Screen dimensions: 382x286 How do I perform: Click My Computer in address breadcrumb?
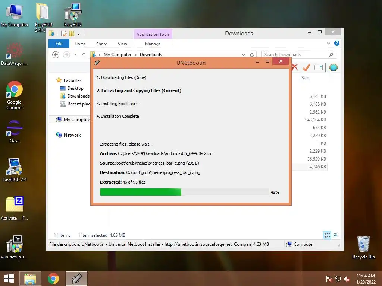(x=118, y=55)
